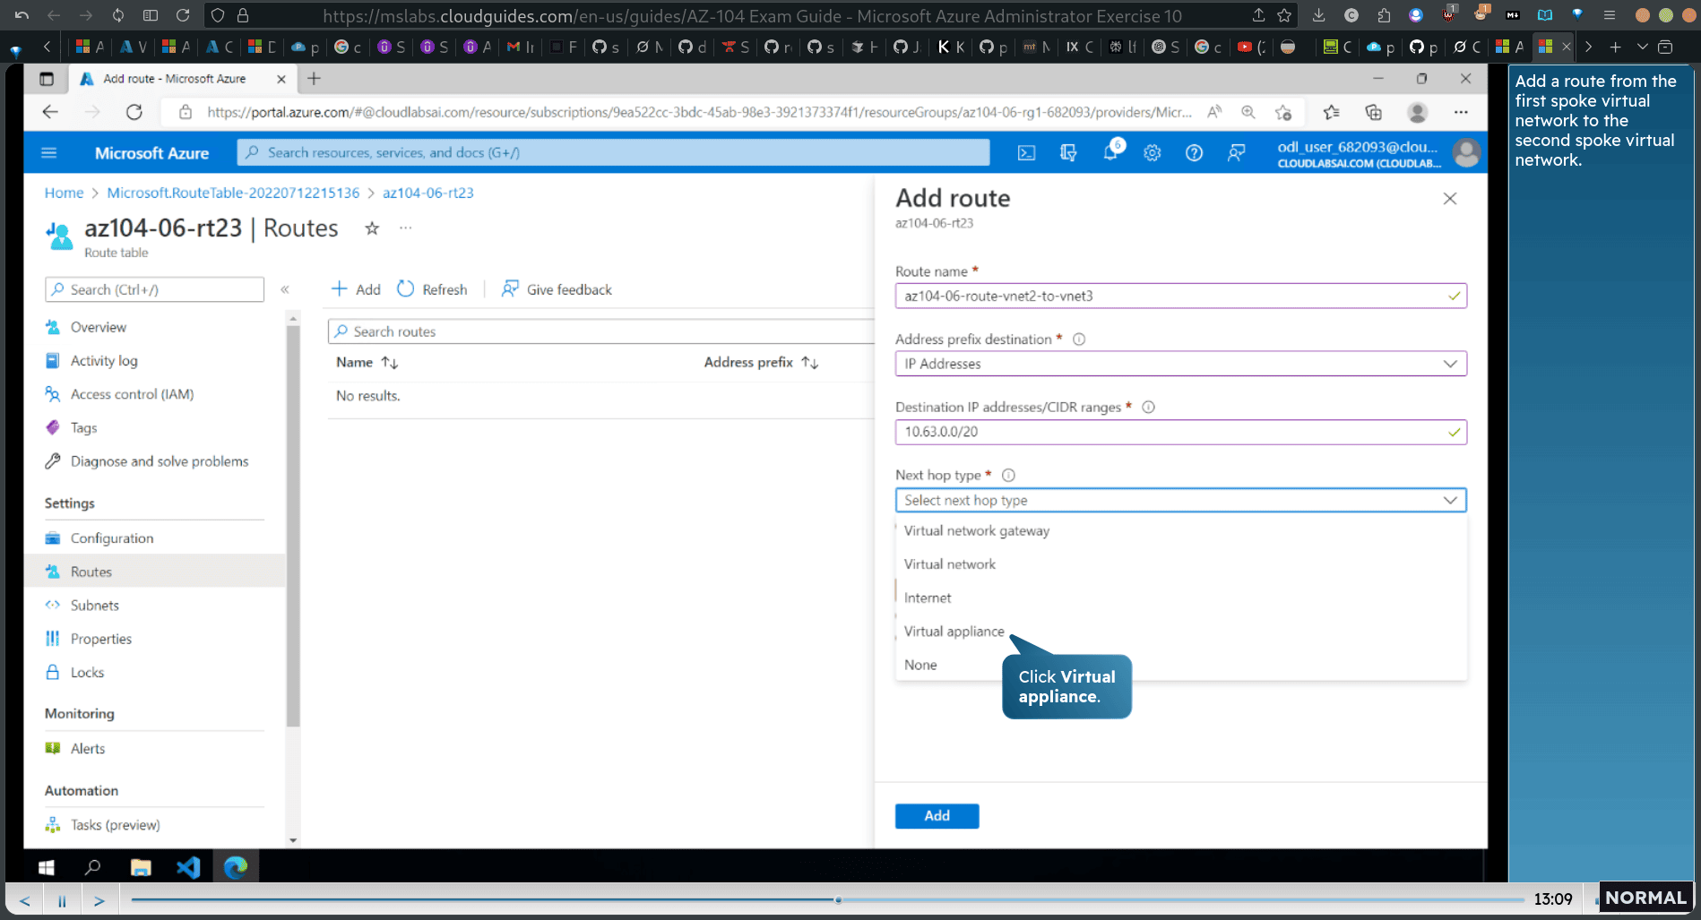Click the Route name input field
This screenshot has width=1701, height=920.
(1180, 296)
